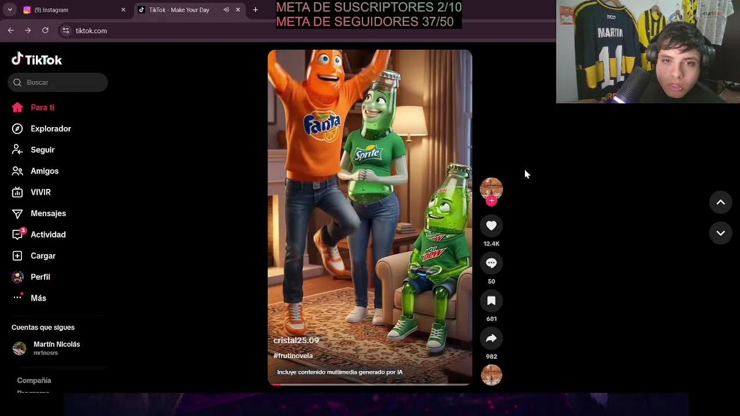The image size is (740, 416).
Task: Like the video with heart icon
Action: tap(491, 226)
